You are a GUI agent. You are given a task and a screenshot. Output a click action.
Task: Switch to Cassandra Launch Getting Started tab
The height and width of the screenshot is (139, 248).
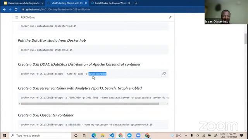(x=24, y=3)
